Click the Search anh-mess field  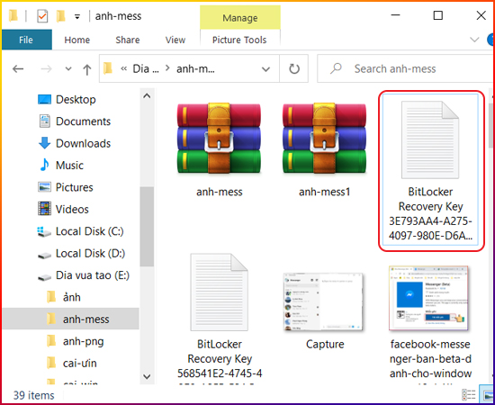click(405, 68)
